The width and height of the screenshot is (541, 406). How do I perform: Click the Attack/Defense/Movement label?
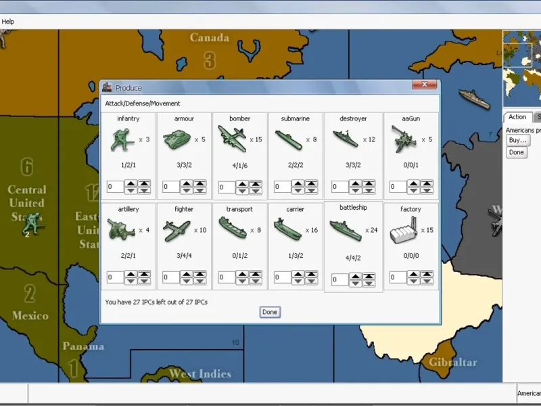coord(143,104)
